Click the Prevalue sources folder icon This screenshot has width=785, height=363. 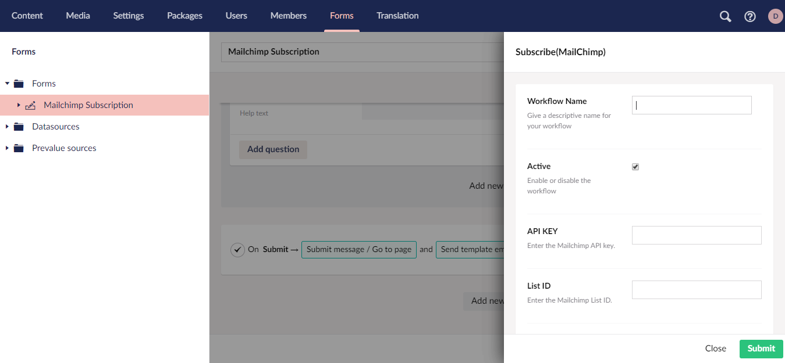coord(19,148)
